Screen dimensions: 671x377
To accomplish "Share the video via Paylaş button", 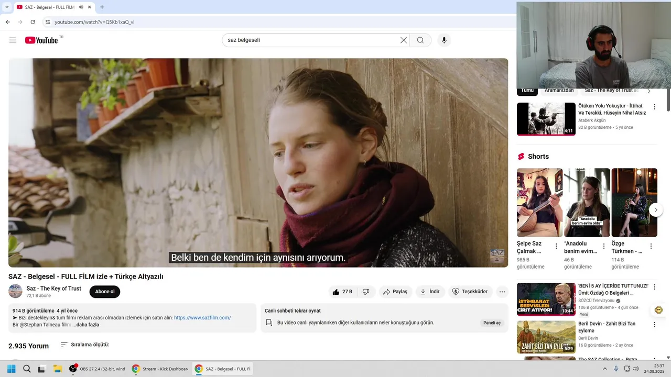I will [x=395, y=292].
